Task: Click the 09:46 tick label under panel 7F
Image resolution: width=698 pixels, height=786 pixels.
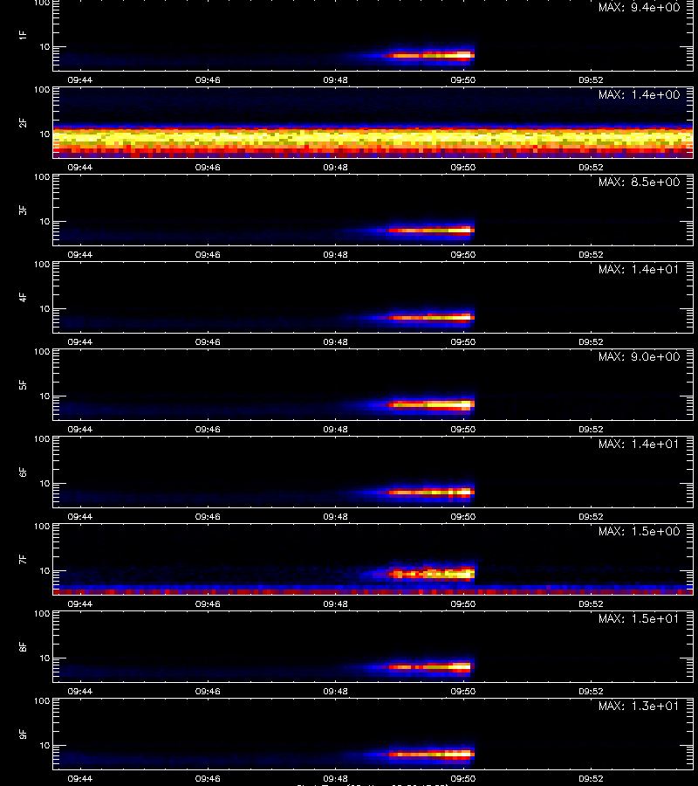Action: point(208,604)
